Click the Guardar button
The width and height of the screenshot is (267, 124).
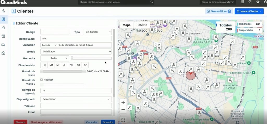pyautogui.click(x=108, y=122)
